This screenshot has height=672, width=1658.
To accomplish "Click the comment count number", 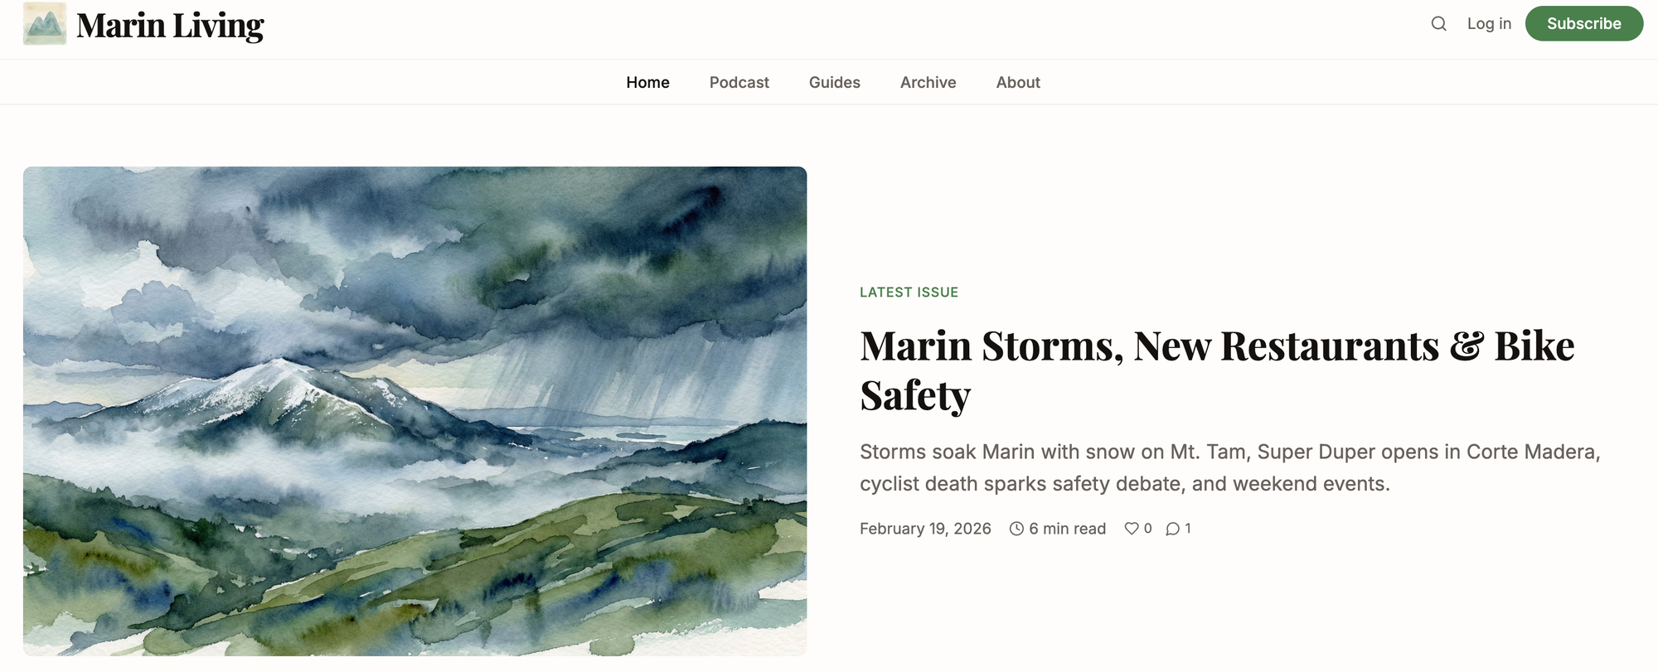I will click(1188, 529).
